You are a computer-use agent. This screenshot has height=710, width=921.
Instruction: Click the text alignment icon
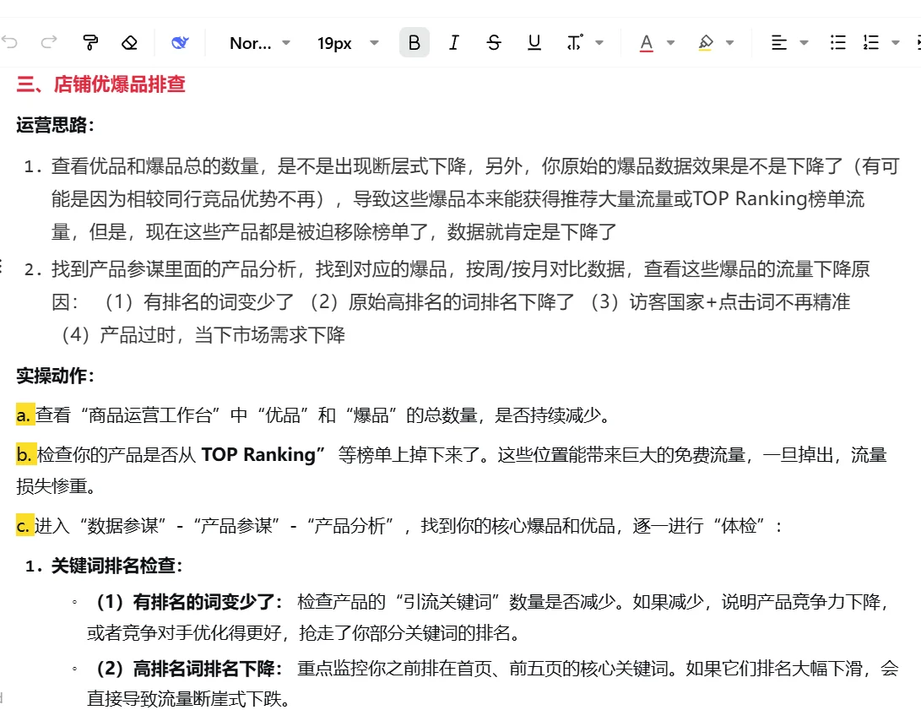pos(779,42)
